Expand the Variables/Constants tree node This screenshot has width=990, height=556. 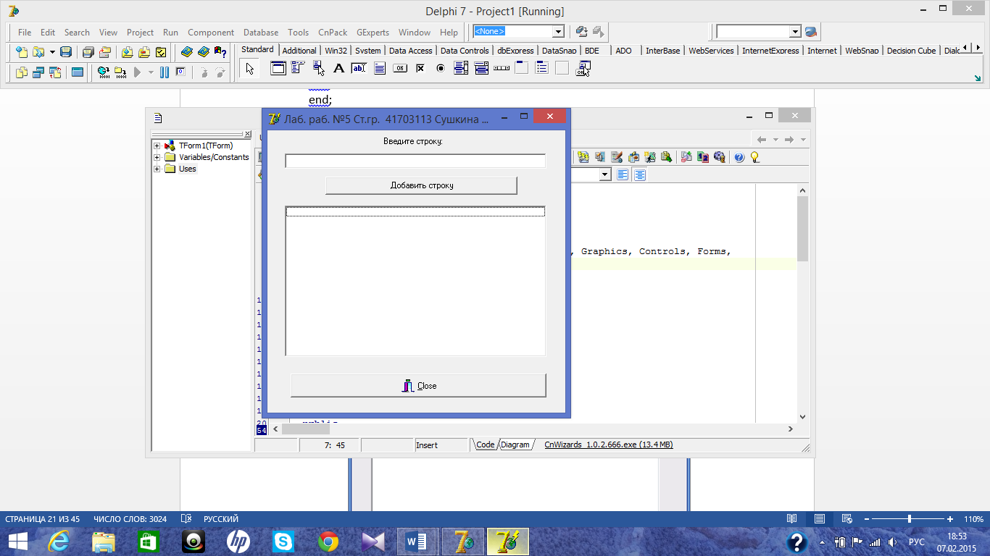coord(157,158)
